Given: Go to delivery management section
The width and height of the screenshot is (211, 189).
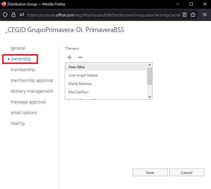Looking at the screenshot, I should 32,91.
